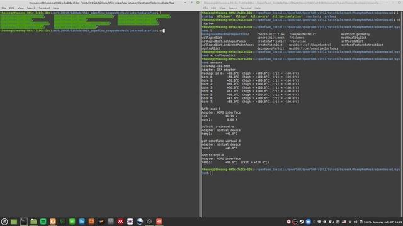
Task: Show desktop via green taskbar icon
Action: click(14, 222)
